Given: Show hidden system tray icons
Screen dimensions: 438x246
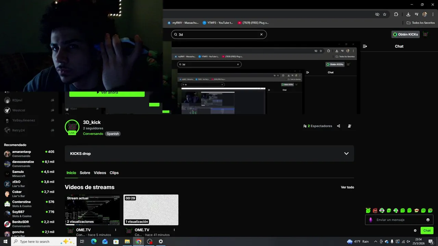Looking at the screenshot, I should [x=375, y=242].
